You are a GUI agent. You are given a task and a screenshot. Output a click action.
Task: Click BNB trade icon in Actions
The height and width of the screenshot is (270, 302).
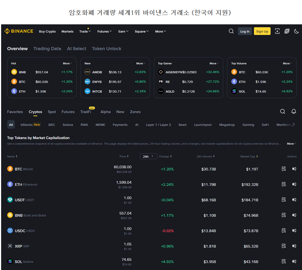294,215
